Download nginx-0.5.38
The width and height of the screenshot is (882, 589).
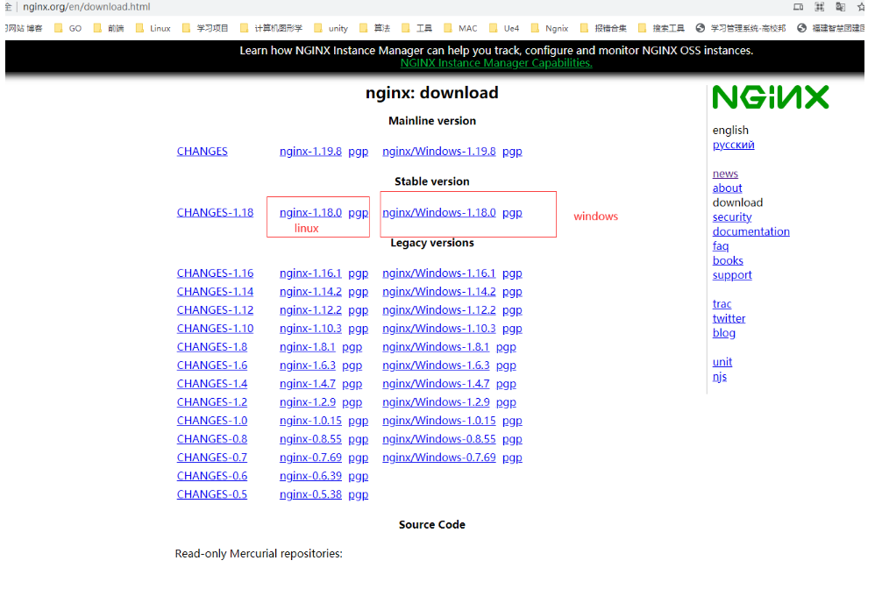[x=310, y=494]
